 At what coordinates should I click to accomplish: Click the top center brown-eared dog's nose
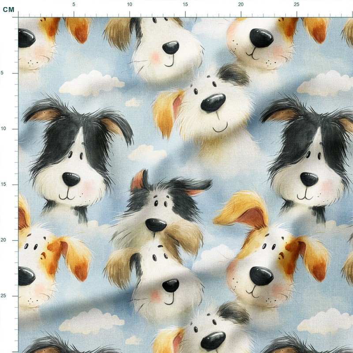171,47
